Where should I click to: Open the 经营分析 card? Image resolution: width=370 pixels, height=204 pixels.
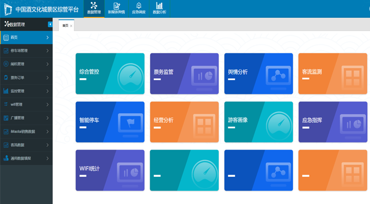(184, 122)
